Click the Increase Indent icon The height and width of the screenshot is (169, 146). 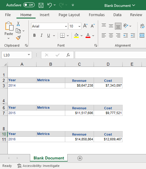pos(133,35)
